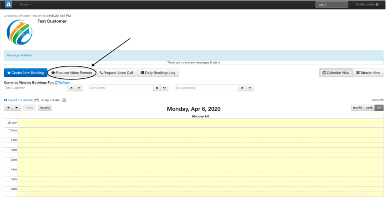Screen dimensions: 386x197
Task: Select the month calendar view
Action: 357,107
